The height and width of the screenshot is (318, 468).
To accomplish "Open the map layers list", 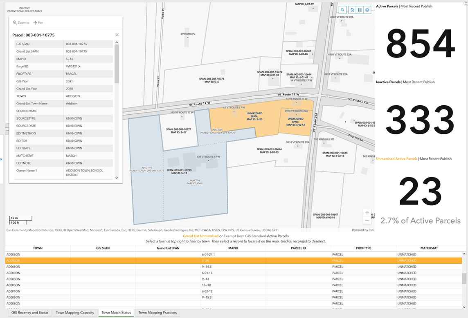I will pos(367,10).
